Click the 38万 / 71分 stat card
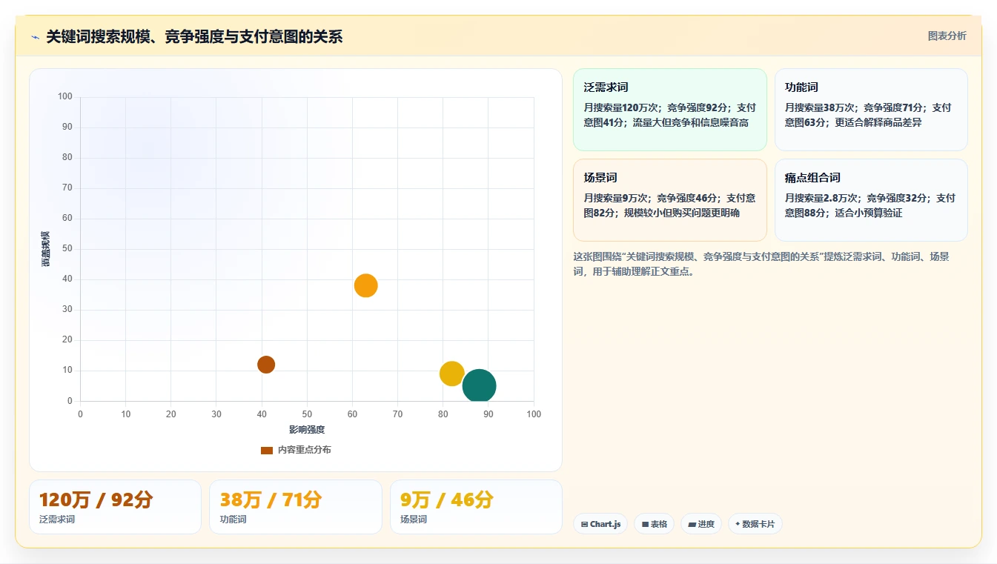 pyautogui.click(x=296, y=507)
